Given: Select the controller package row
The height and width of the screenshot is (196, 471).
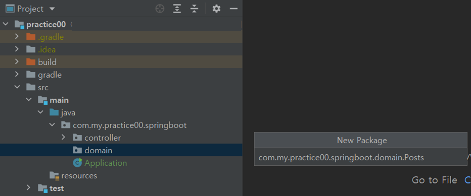Looking at the screenshot, I should (x=121, y=138).
